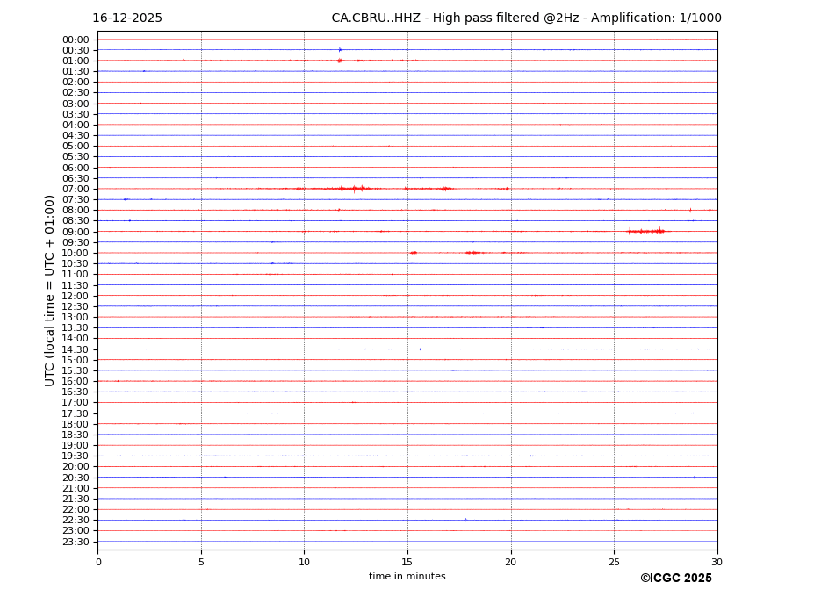Click the CA.CBRU..HHZ chart title
814x611 pixels.
coord(526,18)
